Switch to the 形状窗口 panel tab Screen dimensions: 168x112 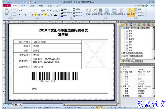[126, 61]
